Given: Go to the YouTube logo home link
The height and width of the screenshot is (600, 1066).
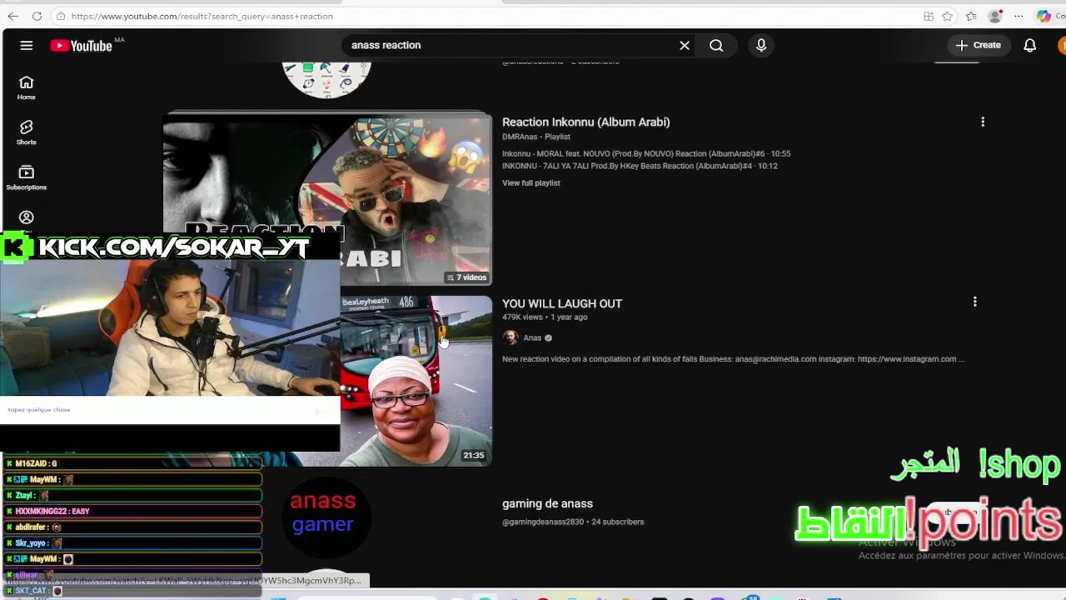Looking at the screenshot, I should click(x=82, y=46).
